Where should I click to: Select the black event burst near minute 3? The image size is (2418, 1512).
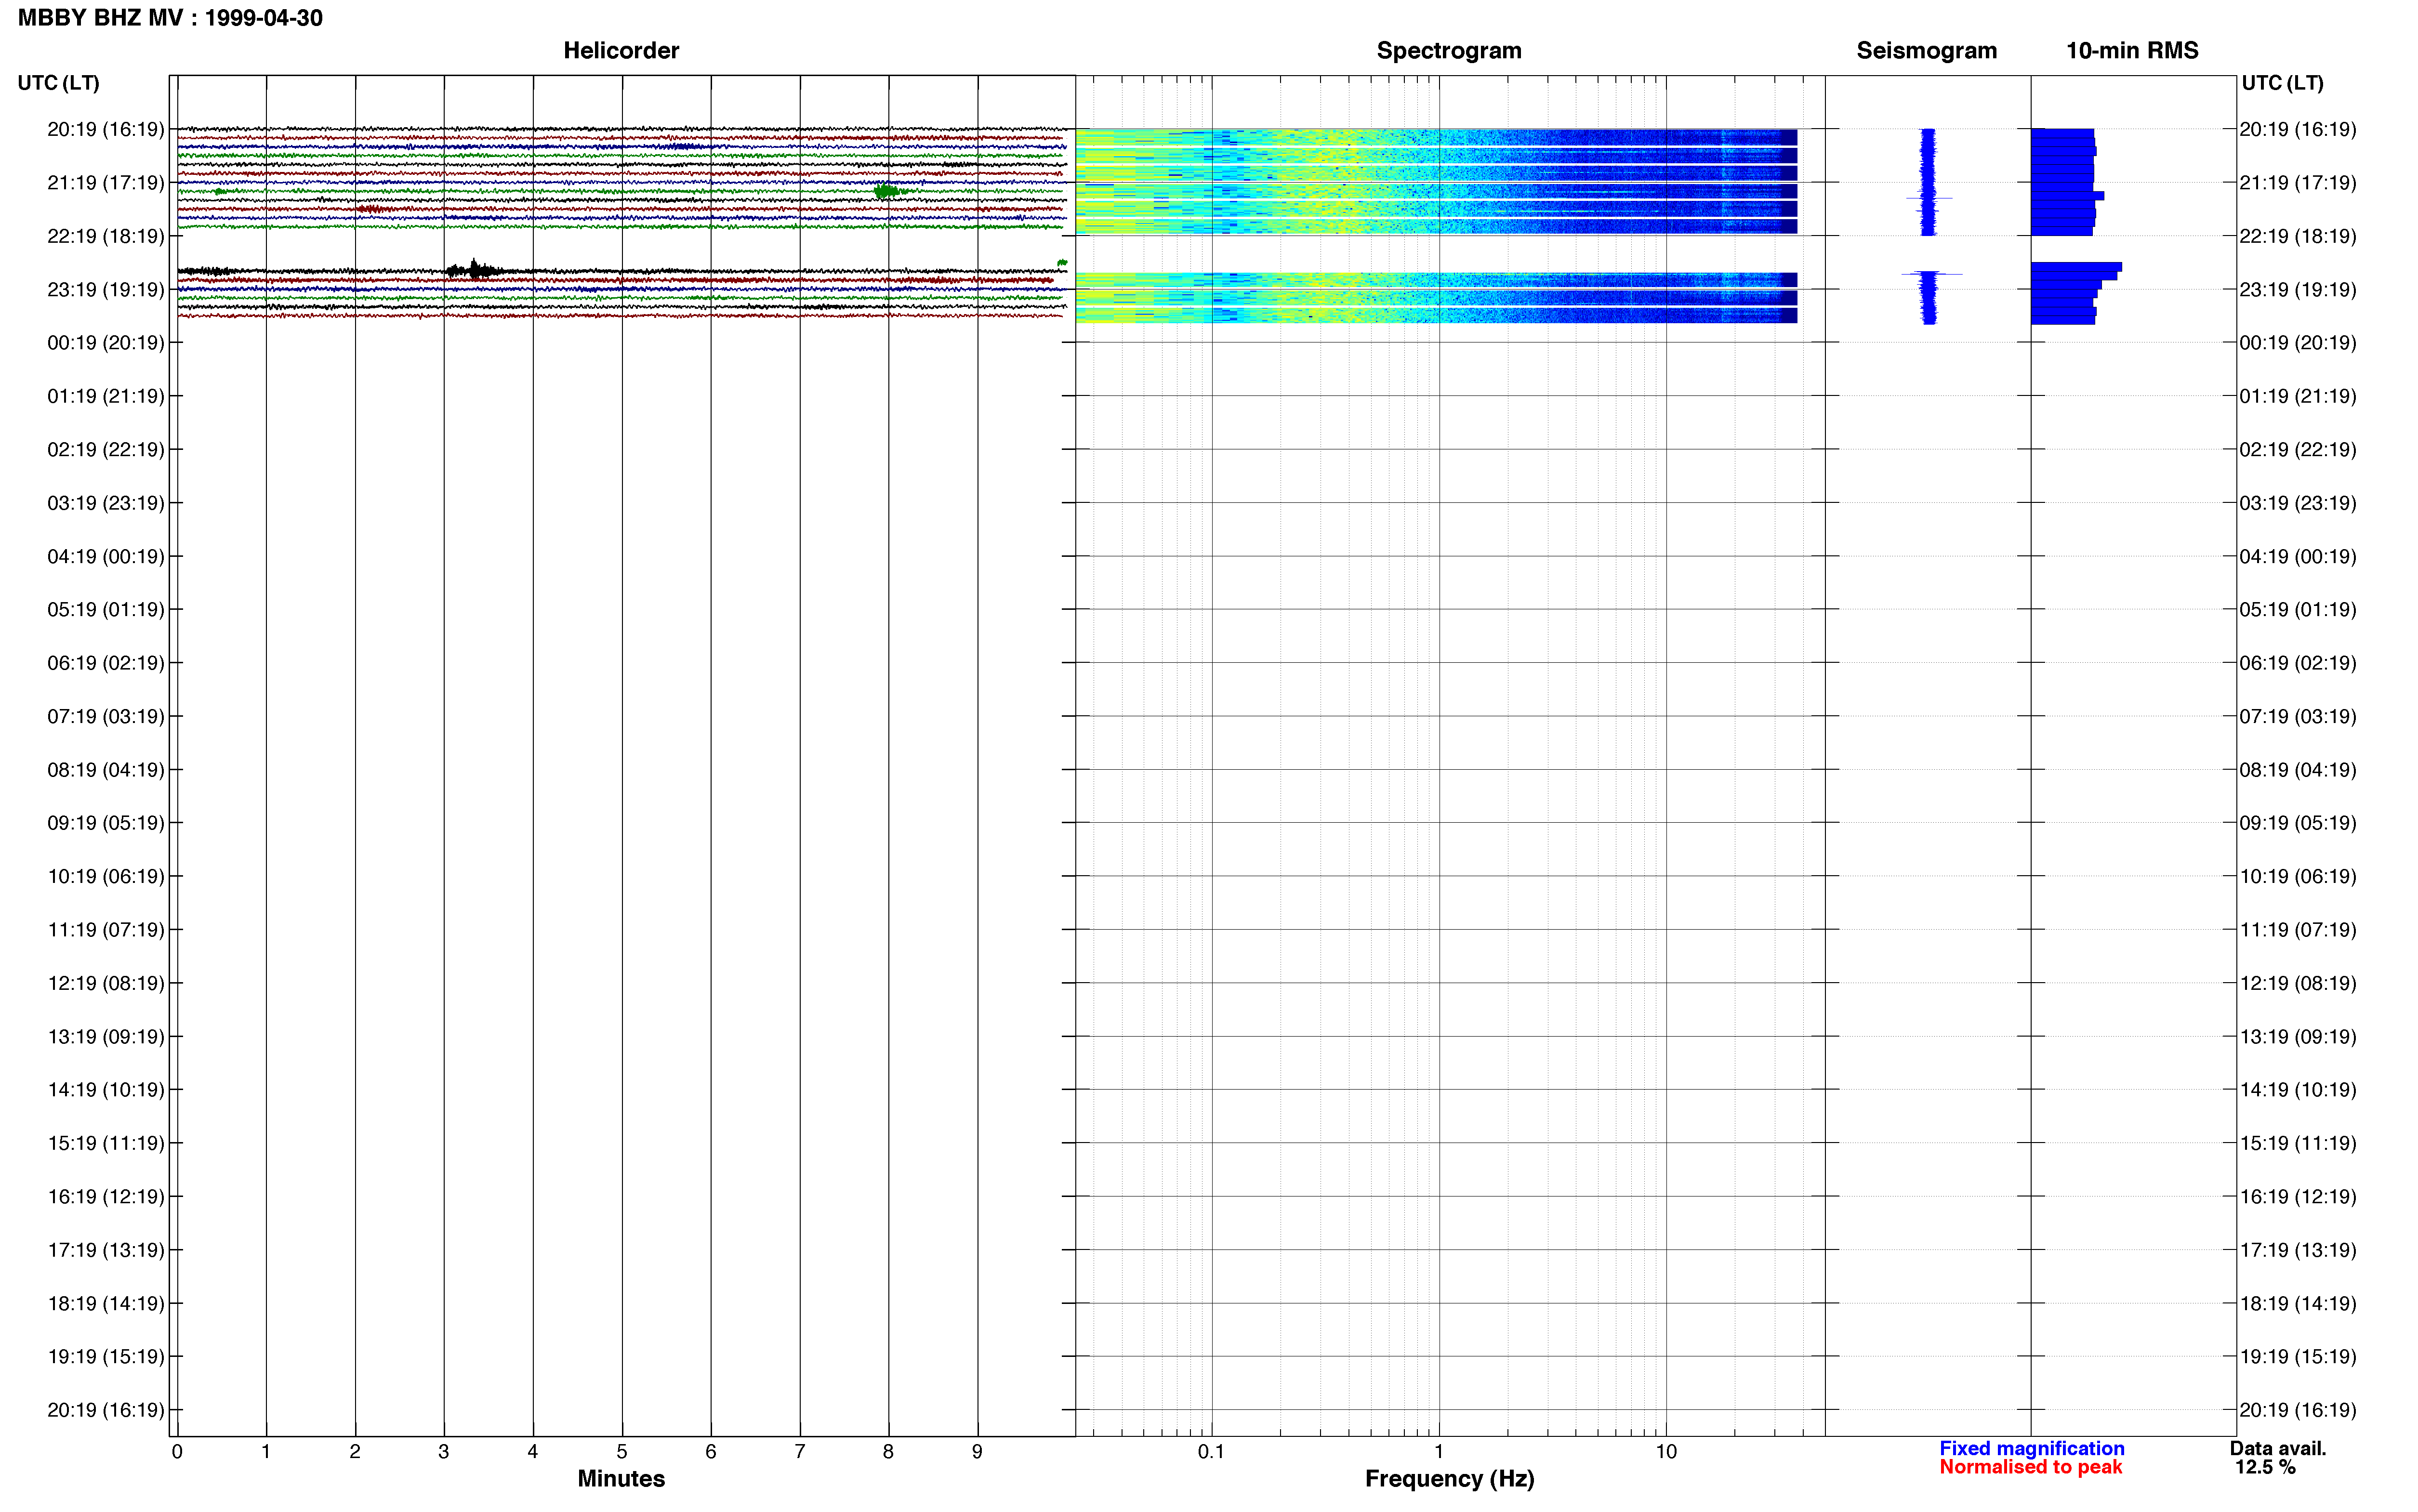(x=476, y=269)
